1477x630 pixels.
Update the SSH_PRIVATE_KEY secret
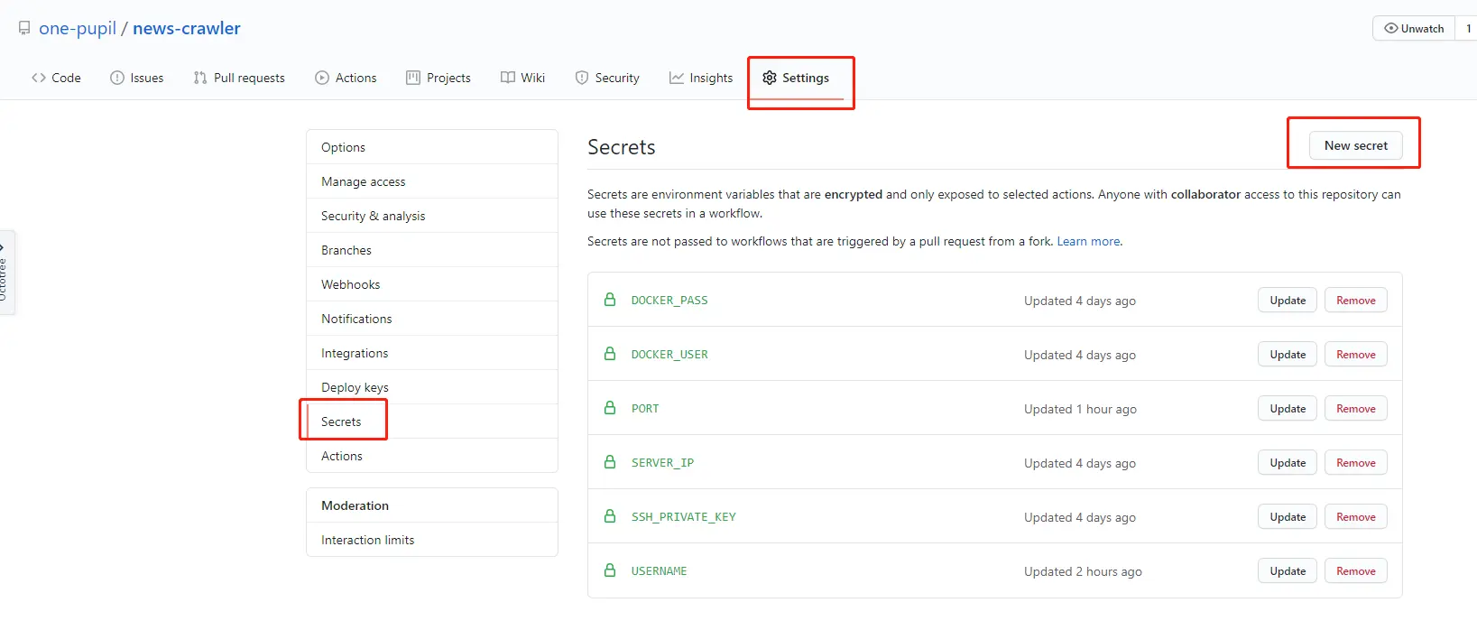(1288, 517)
